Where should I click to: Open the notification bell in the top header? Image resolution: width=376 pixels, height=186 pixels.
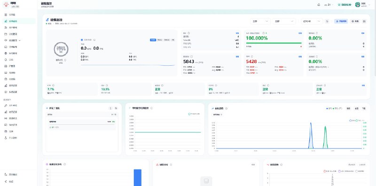pos(319,5)
